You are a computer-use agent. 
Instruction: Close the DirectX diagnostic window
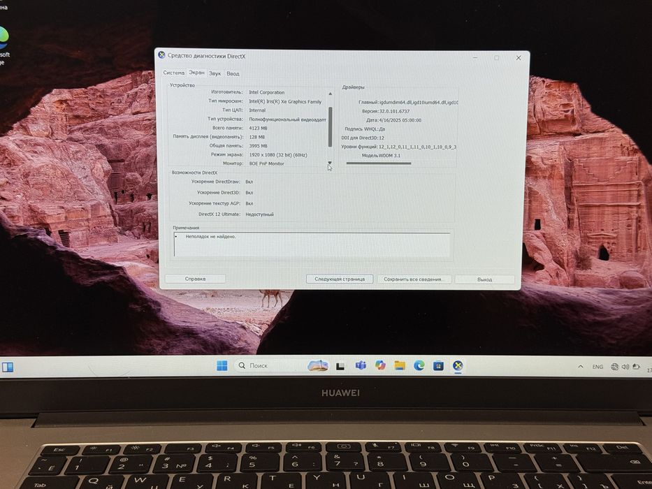[x=519, y=58]
